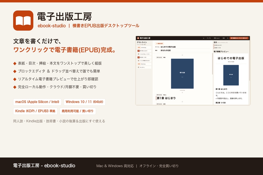Select the 第2章 つづき outline item
The width and height of the screenshot is (263, 175).
144,57
